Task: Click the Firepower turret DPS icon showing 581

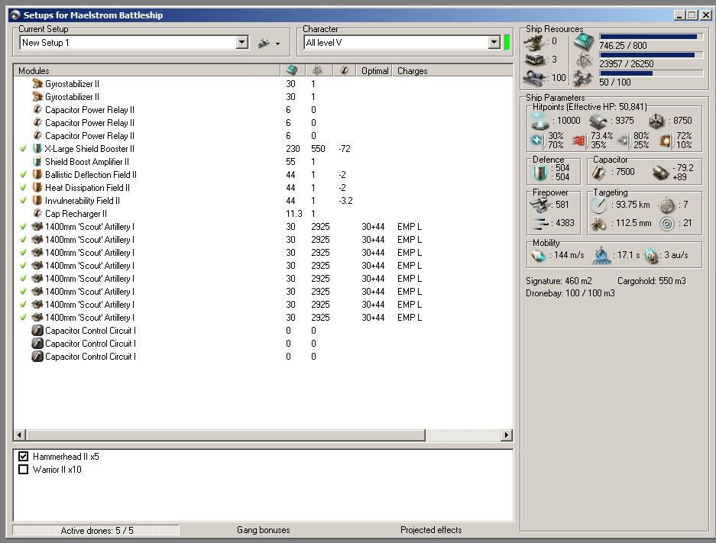Action: pos(541,205)
